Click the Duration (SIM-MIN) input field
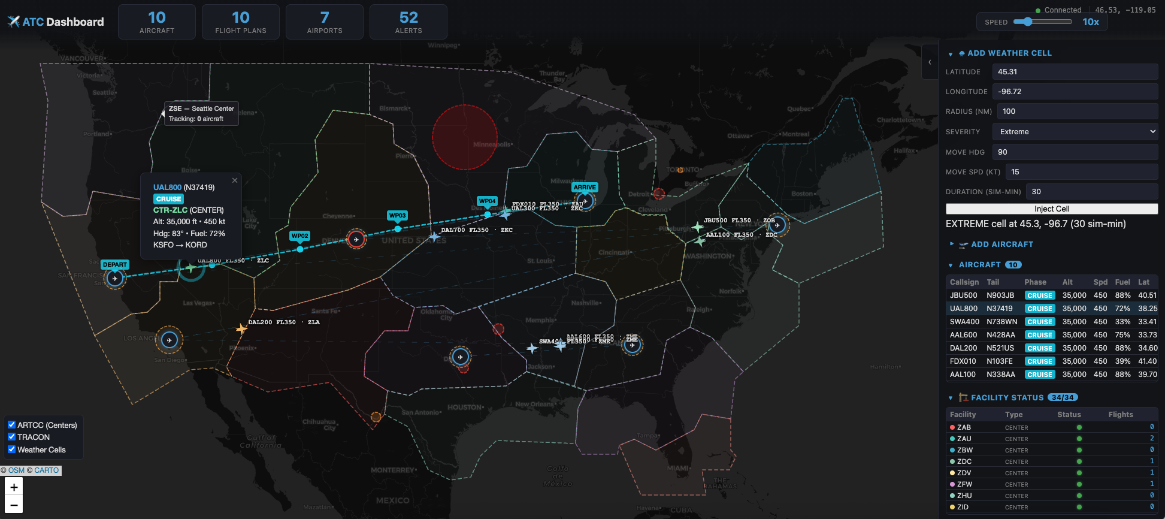The image size is (1165, 519). (1092, 192)
